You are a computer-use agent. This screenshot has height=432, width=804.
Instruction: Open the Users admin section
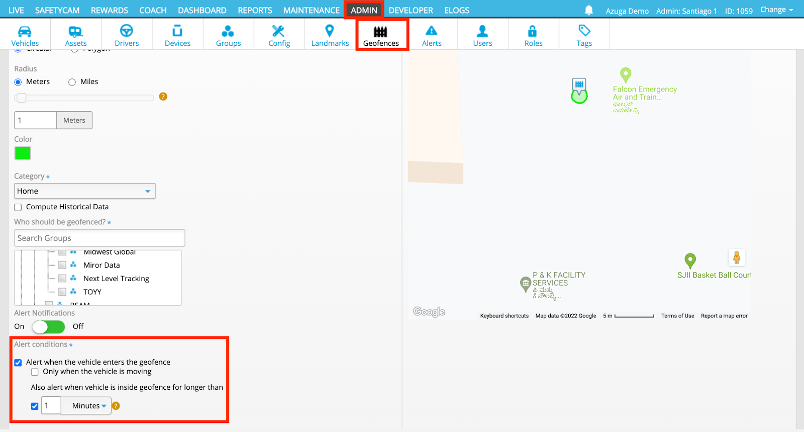pyautogui.click(x=482, y=35)
